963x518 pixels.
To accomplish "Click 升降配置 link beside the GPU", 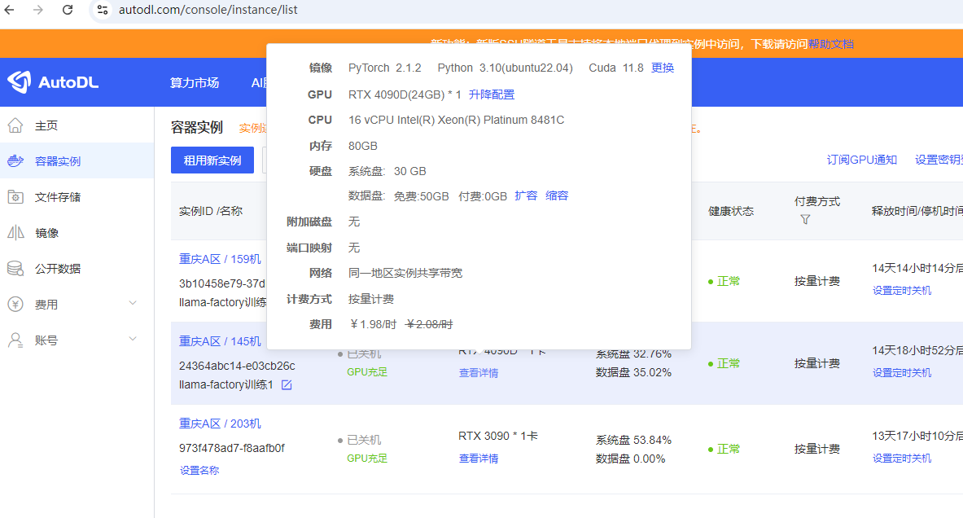I will coord(492,94).
